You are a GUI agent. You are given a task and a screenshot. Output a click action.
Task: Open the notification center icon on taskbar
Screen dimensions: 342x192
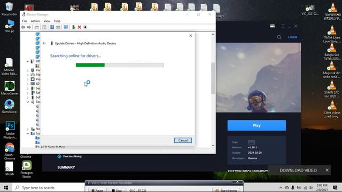(335, 187)
